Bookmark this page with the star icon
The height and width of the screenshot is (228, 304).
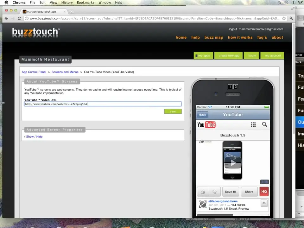click(284, 18)
